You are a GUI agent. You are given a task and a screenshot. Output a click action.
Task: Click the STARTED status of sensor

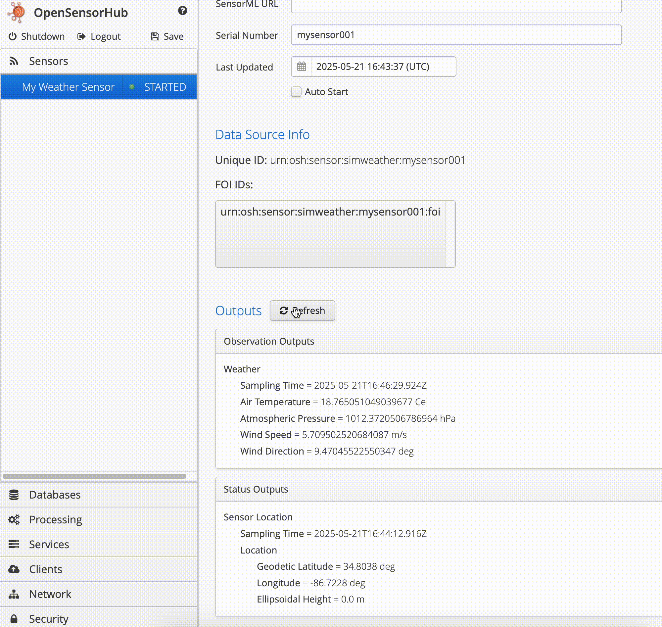tap(165, 87)
